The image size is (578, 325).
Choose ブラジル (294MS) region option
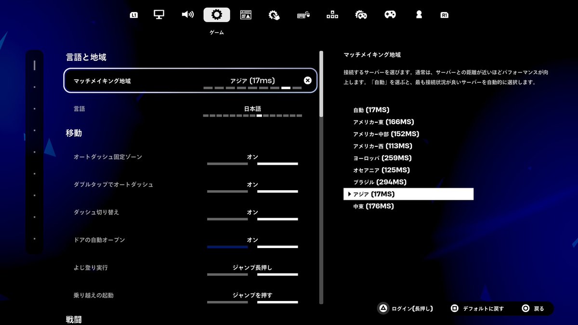[380, 182]
